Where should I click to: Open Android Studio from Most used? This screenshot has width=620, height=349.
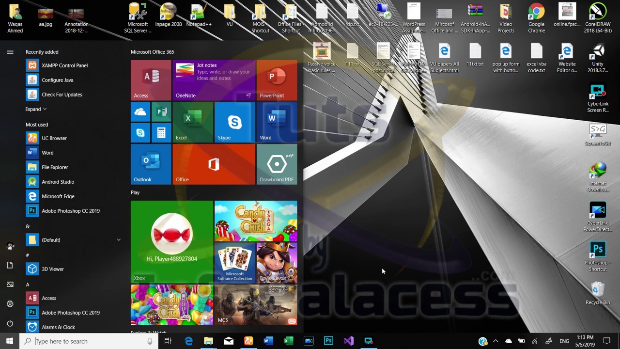(74, 182)
